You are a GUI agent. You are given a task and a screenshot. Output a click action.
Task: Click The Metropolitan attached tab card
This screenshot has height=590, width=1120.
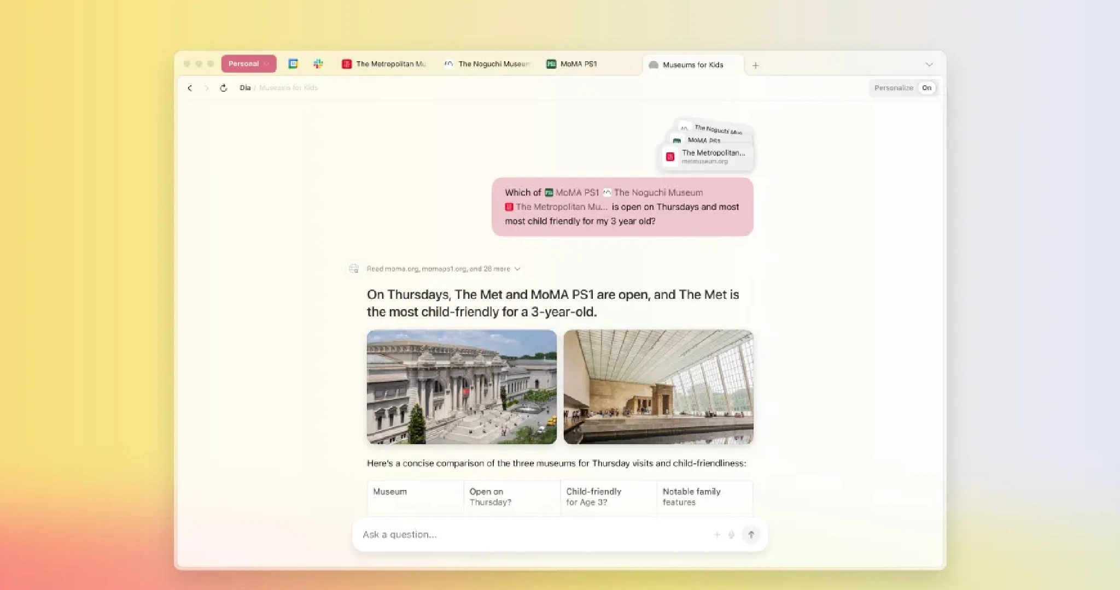tap(708, 157)
